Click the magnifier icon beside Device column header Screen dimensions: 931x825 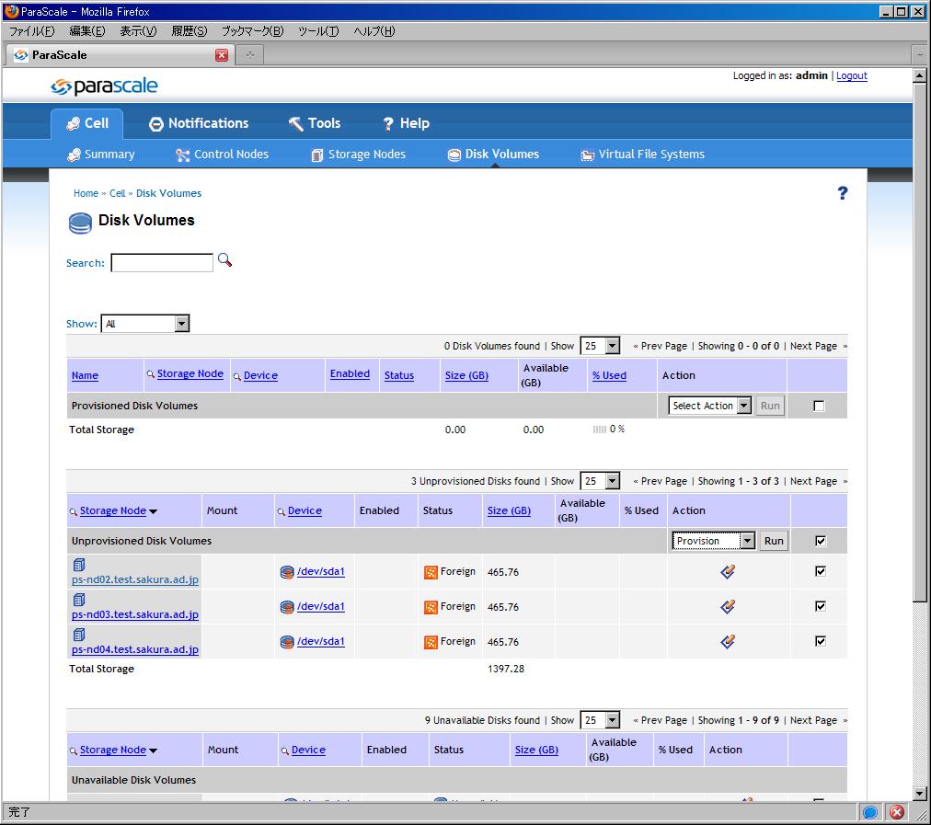(x=237, y=376)
